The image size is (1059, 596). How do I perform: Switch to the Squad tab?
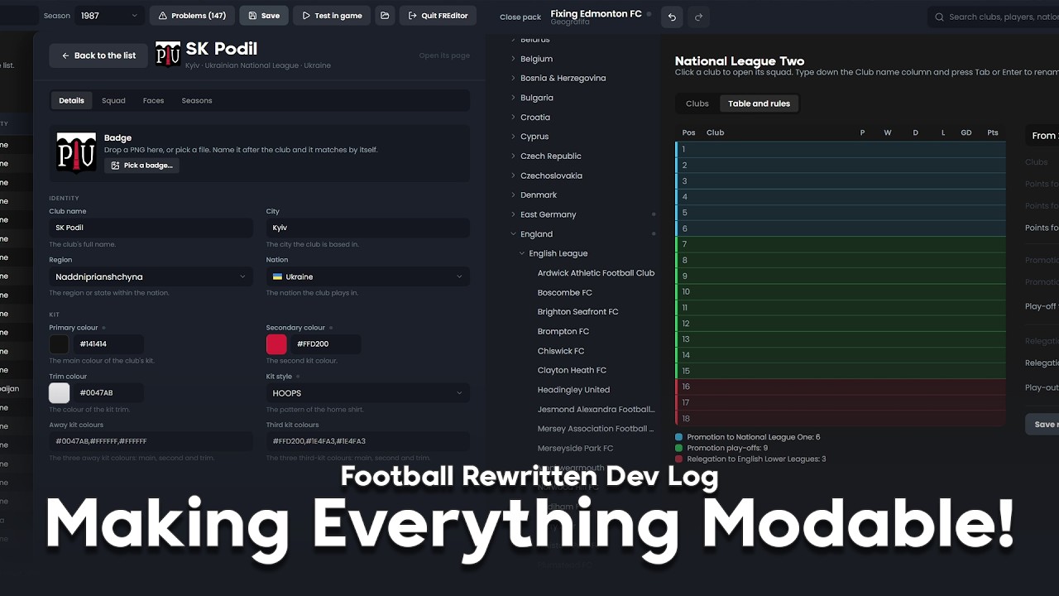click(x=113, y=101)
